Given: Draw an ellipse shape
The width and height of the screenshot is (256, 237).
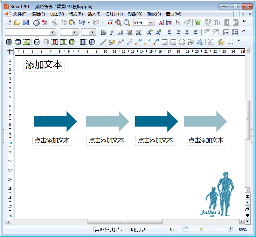Looking at the screenshot, I should point(182,42).
